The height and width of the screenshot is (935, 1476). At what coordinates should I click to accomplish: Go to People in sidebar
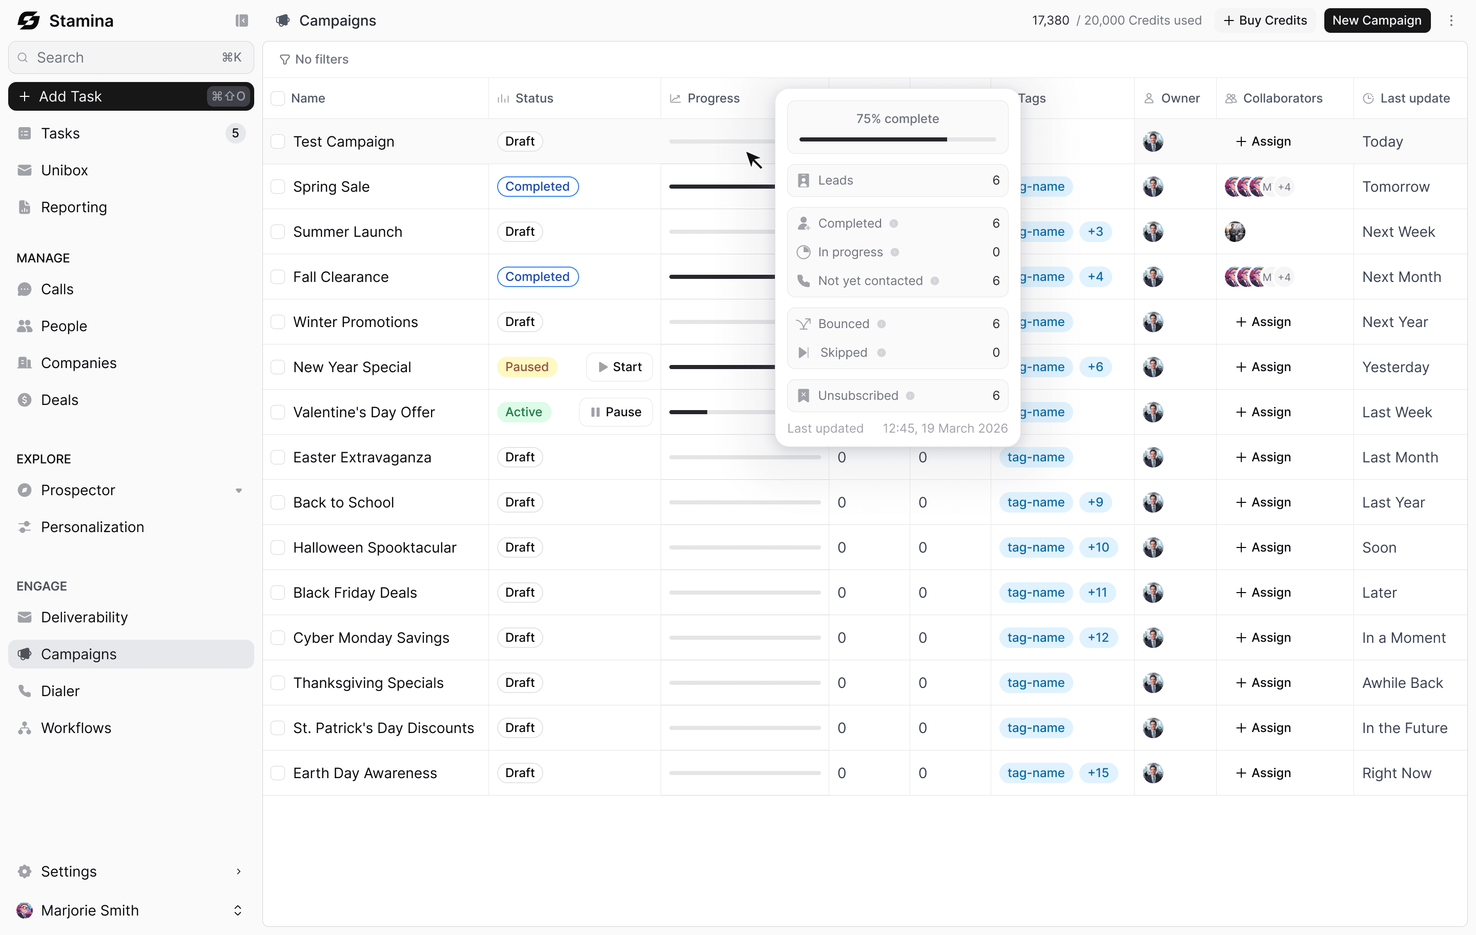[64, 326]
